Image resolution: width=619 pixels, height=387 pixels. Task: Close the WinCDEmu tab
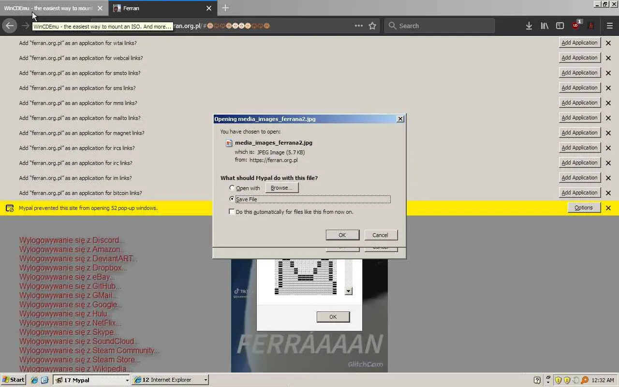[x=100, y=8]
